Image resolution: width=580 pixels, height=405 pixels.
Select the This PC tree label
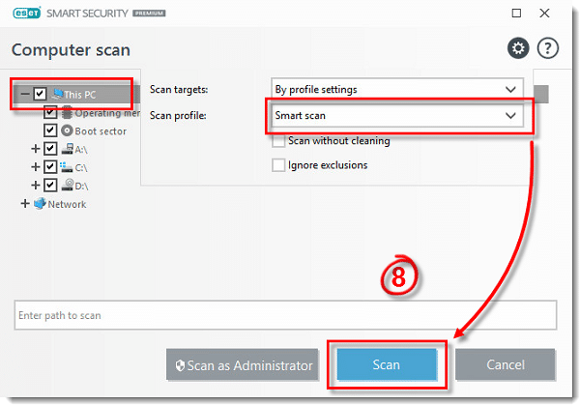(x=80, y=95)
